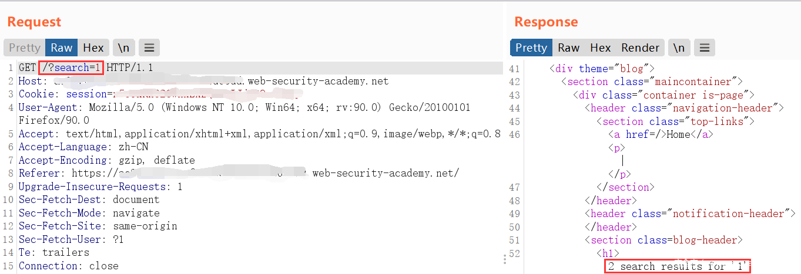
Task: Click the Connection: close header line
Action: [68, 266]
